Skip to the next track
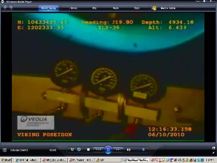217x163 pixels. pyautogui.click(x=118, y=150)
